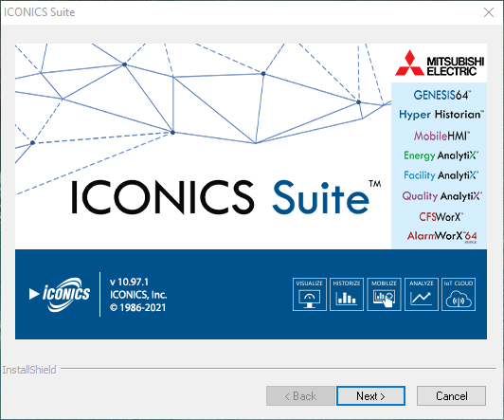Click the Analyze line graph icon
This screenshot has height=420, width=504.
[x=421, y=294]
